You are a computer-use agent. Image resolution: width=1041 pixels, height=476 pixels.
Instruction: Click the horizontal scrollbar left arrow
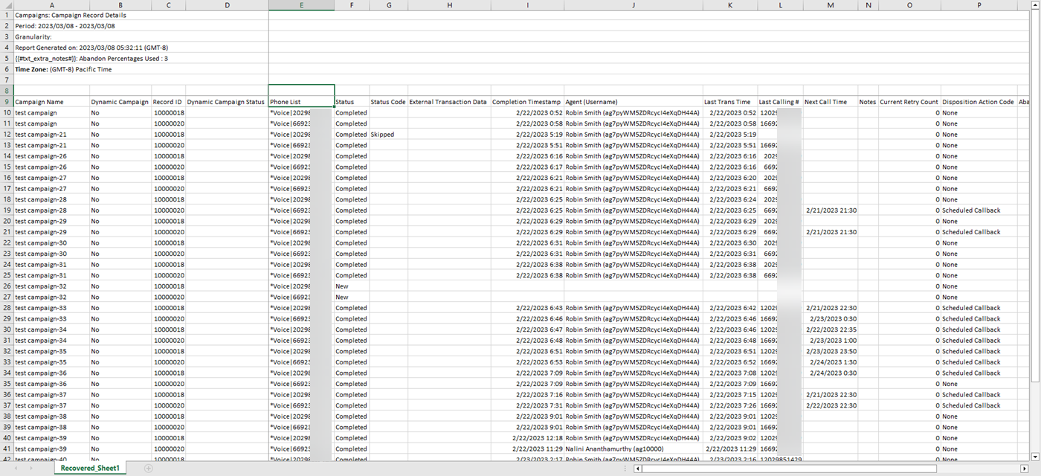(x=638, y=469)
